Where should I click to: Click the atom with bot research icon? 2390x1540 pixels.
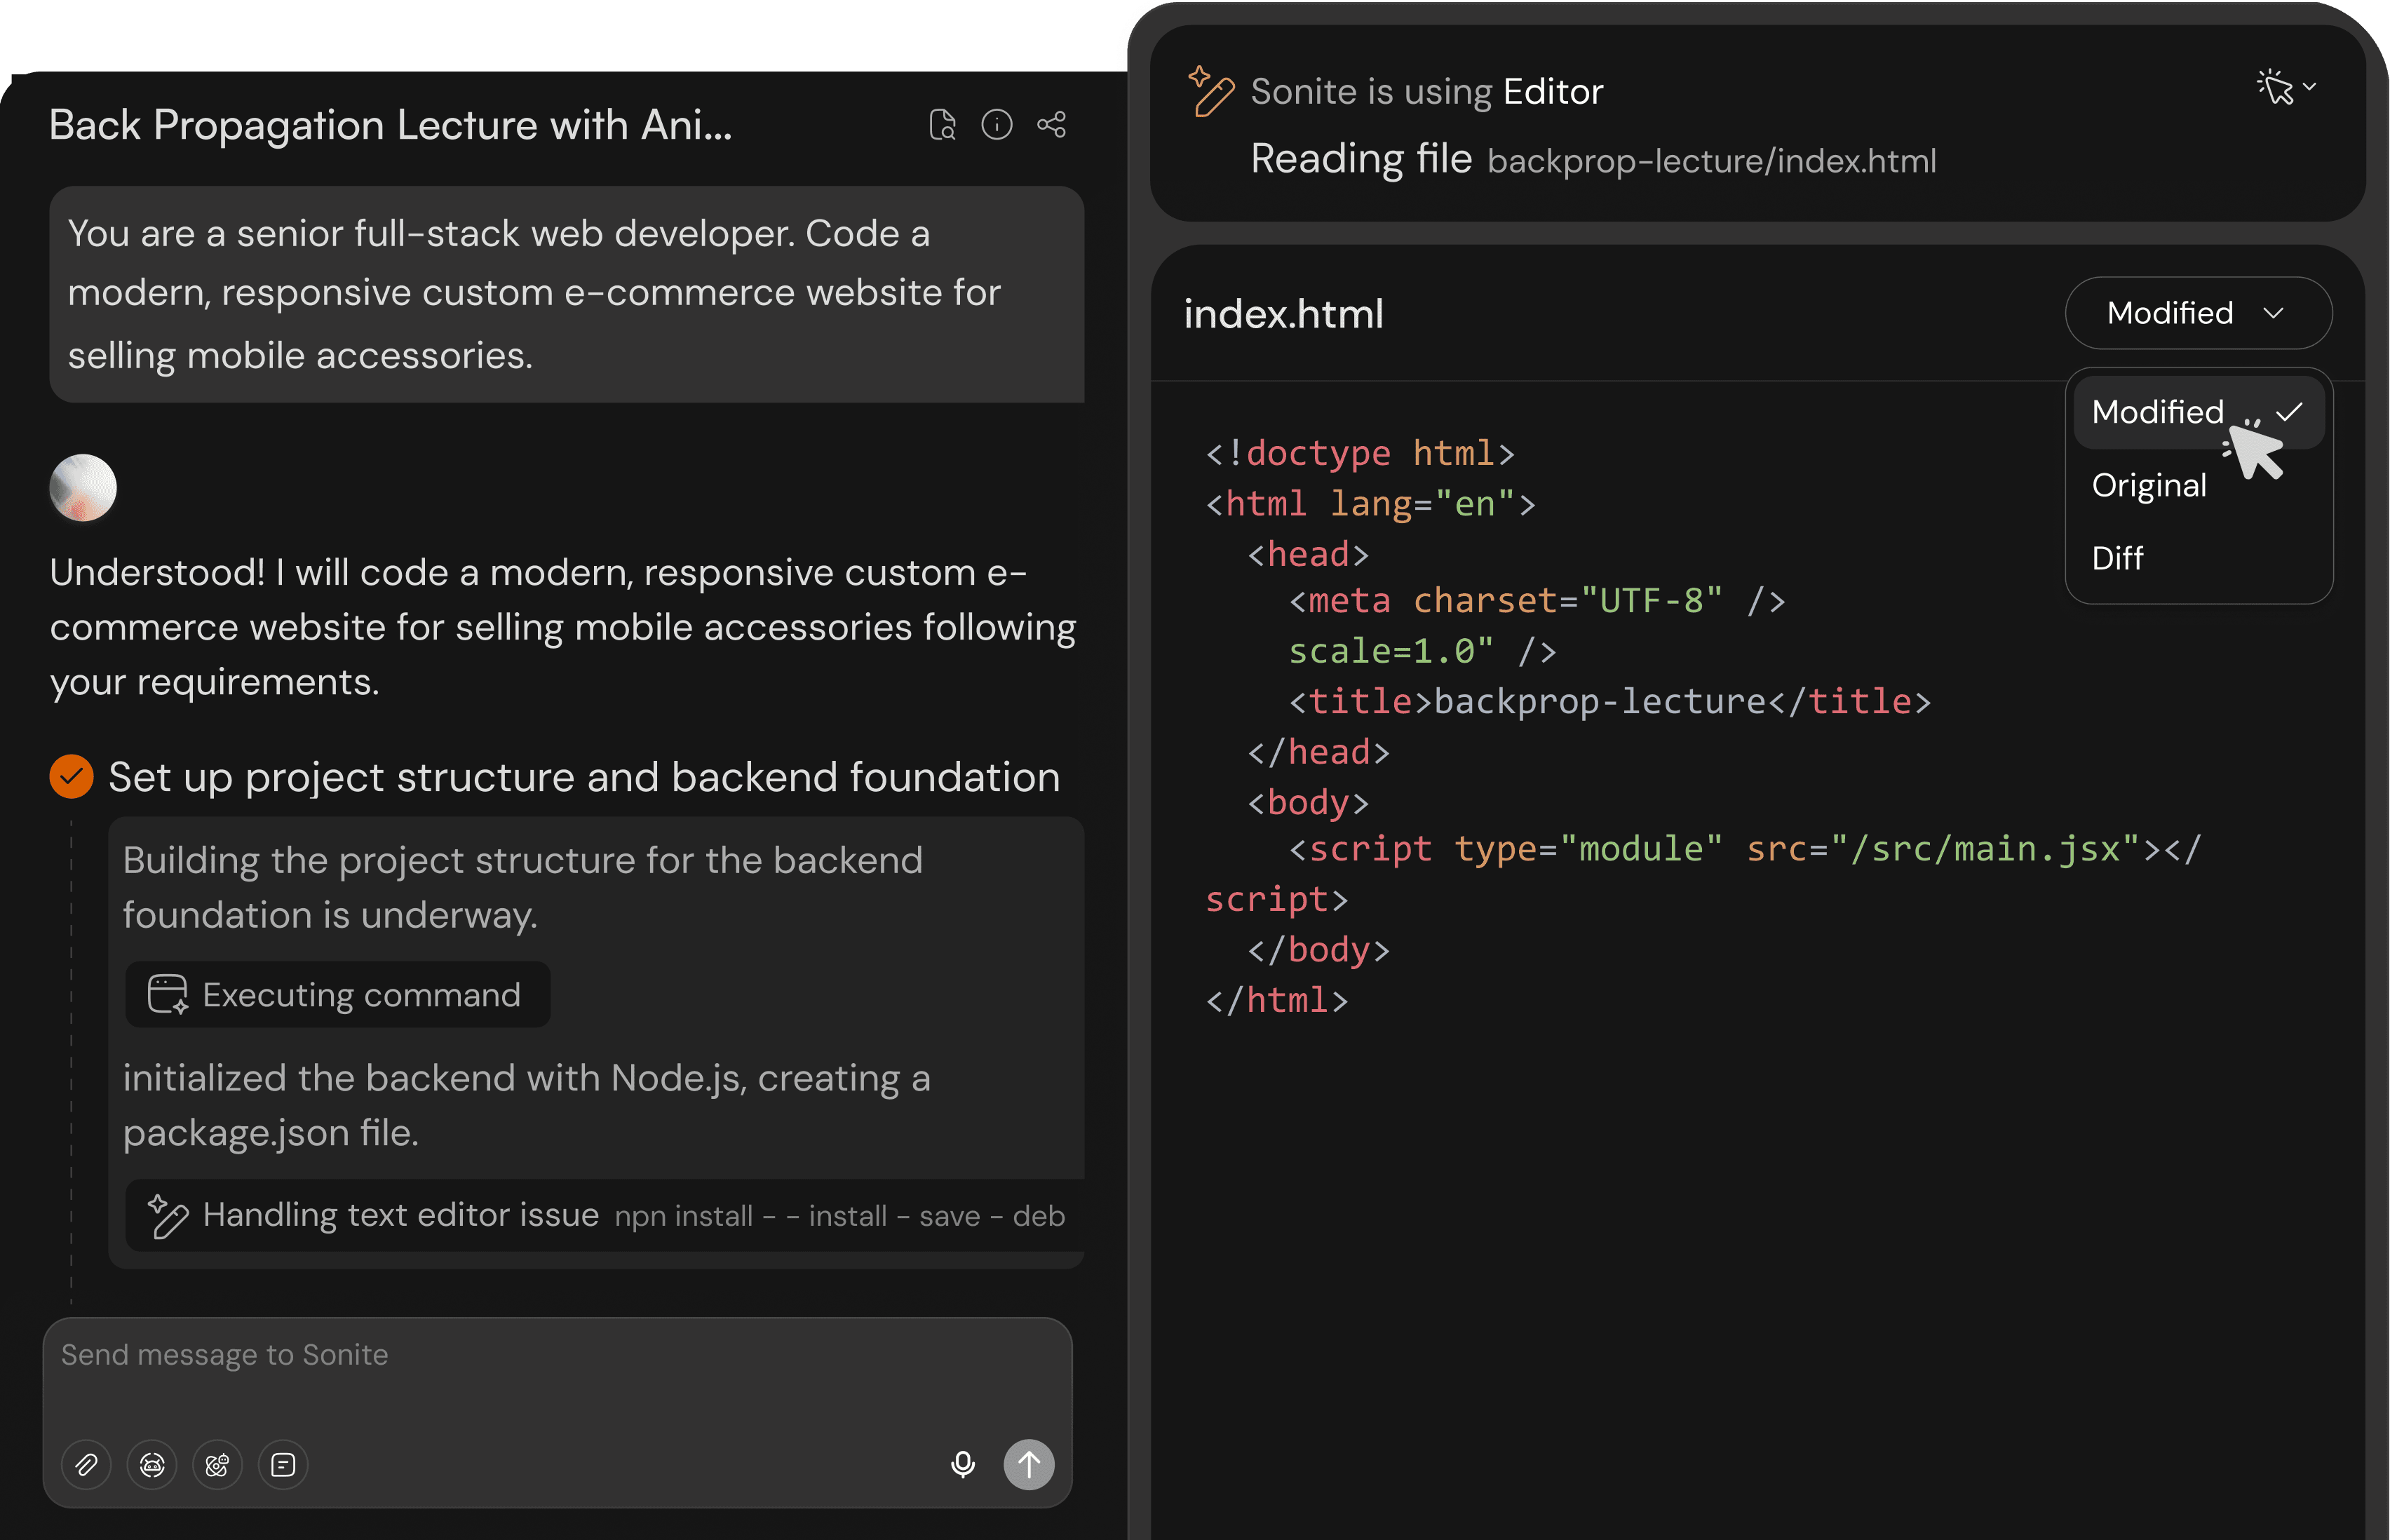[217, 1465]
